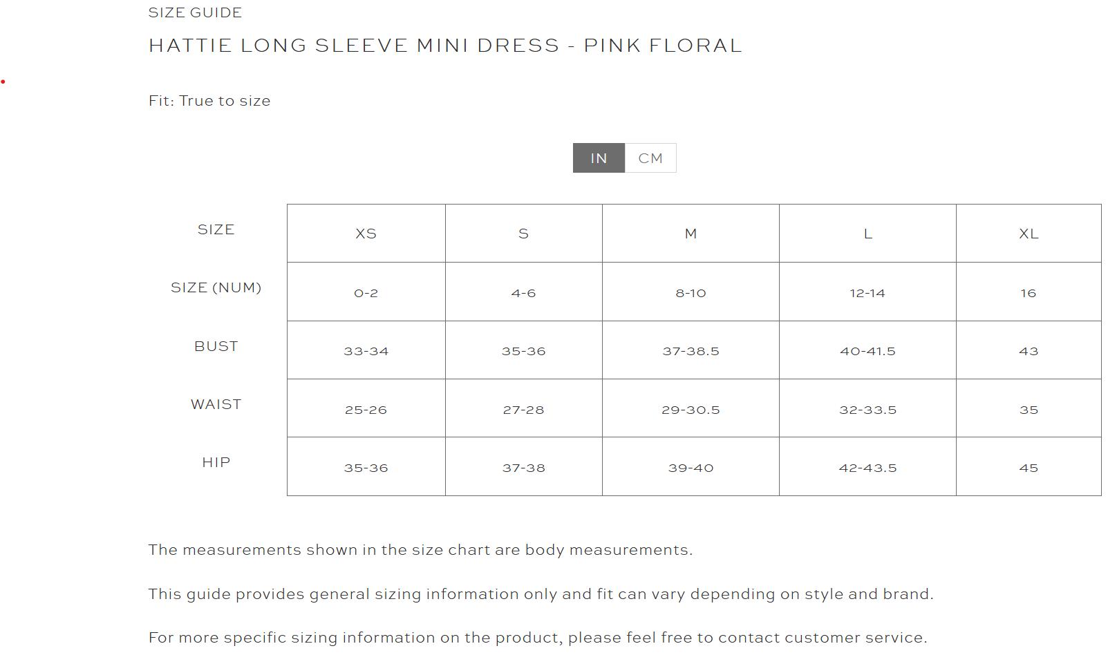The height and width of the screenshot is (664, 1117).
Task: Click the body measurements disclaimer text
Action: (421, 551)
